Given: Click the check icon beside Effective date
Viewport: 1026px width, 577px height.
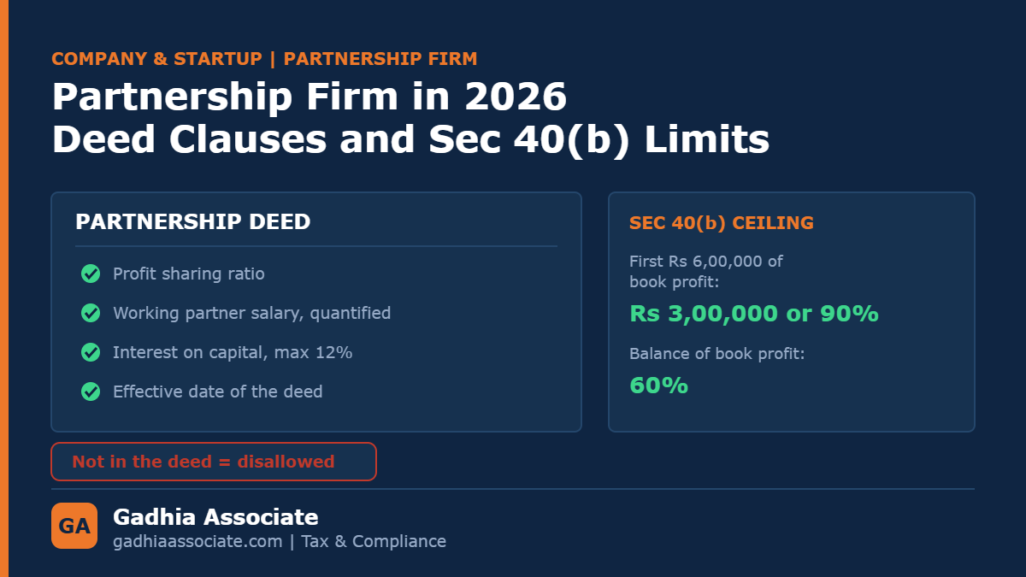Looking at the screenshot, I should (x=91, y=392).
